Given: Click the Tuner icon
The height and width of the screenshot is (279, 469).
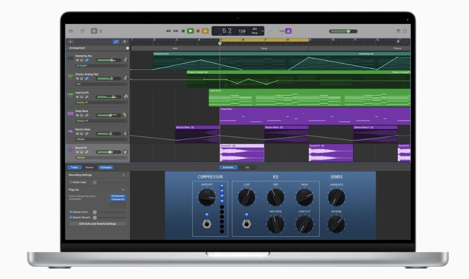Looking at the screenshot, I should tap(270, 31).
